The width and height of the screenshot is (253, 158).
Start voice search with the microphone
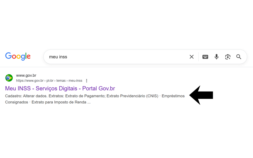(x=216, y=57)
